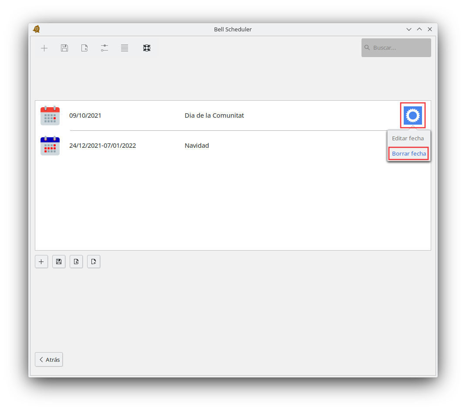Click the horizontal lines list icon in the toolbar
The height and width of the screenshot is (411, 466).
click(125, 48)
